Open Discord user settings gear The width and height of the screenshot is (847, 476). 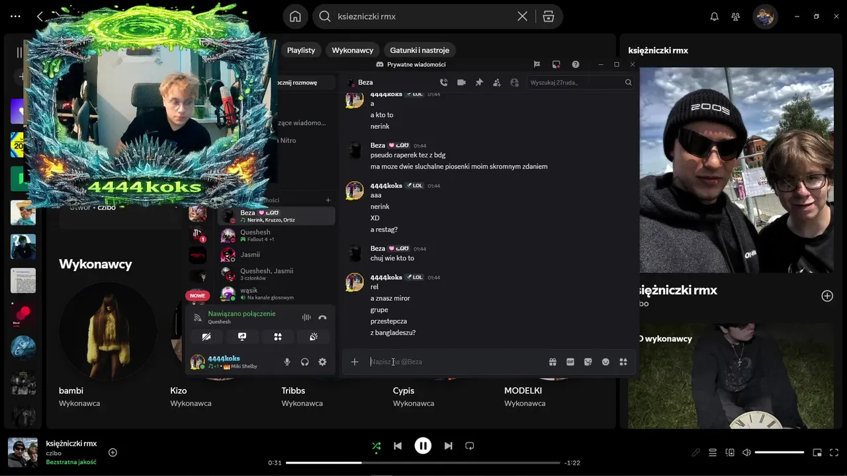pyautogui.click(x=322, y=362)
